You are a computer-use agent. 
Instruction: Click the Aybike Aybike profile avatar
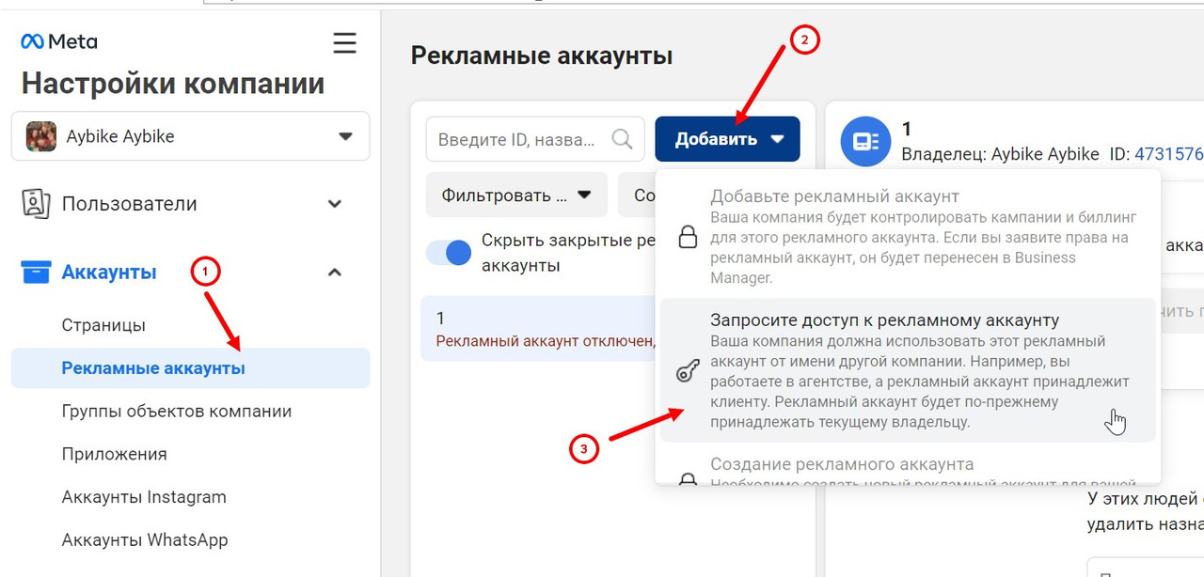coord(41,136)
